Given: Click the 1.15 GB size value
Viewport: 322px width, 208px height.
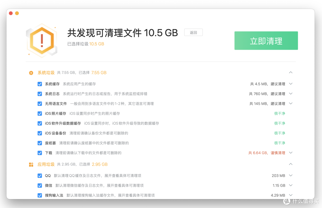Looking at the screenshot, I should (x=279, y=185).
